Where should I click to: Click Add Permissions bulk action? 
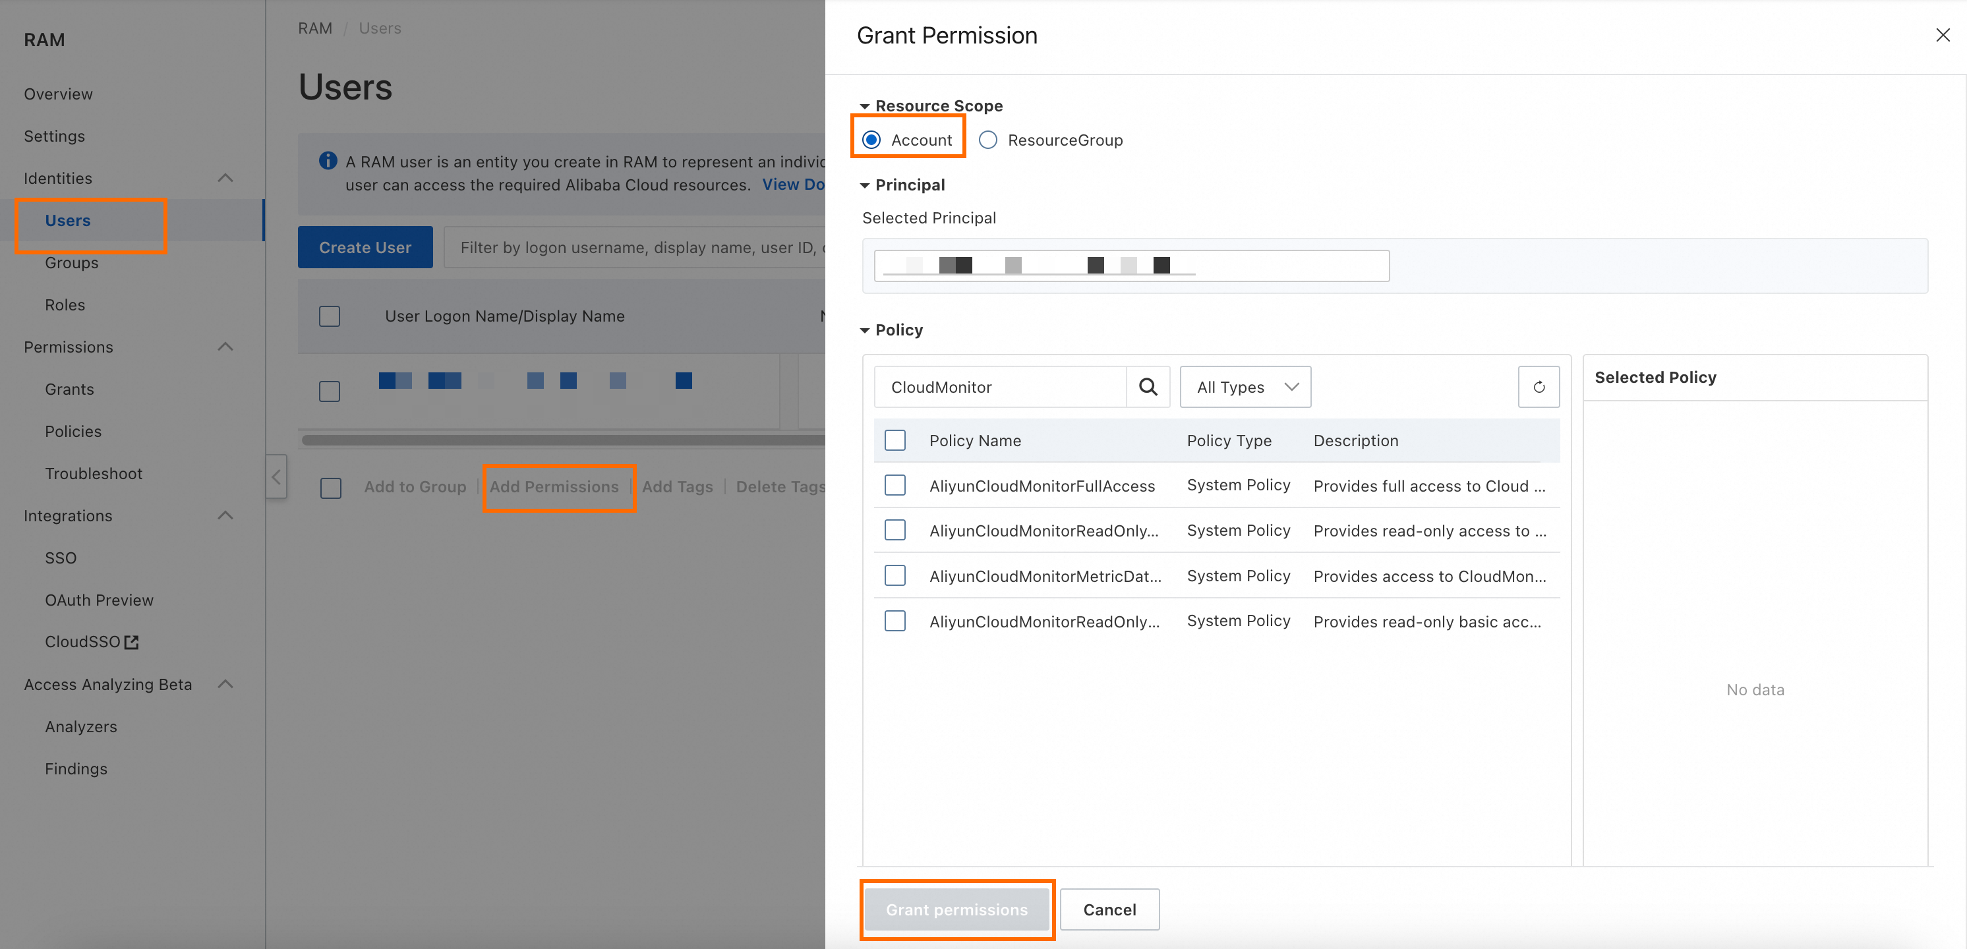pyautogui.click(x=554, y=487)
